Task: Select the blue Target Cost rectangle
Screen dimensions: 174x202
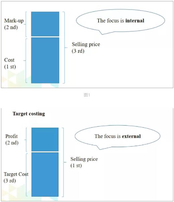Action: click(x=45, y=175)
